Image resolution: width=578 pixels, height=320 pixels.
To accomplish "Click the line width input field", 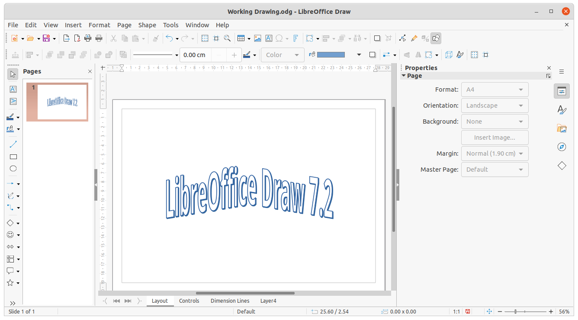I will tap(196, 55).
